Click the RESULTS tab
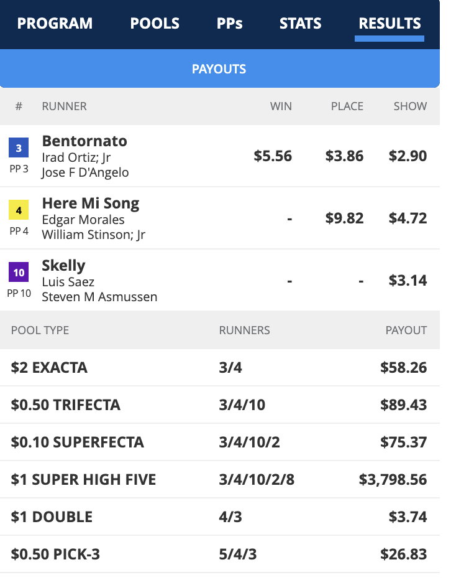The height and width of the screenshot is (580, 451). pos(389,24)
